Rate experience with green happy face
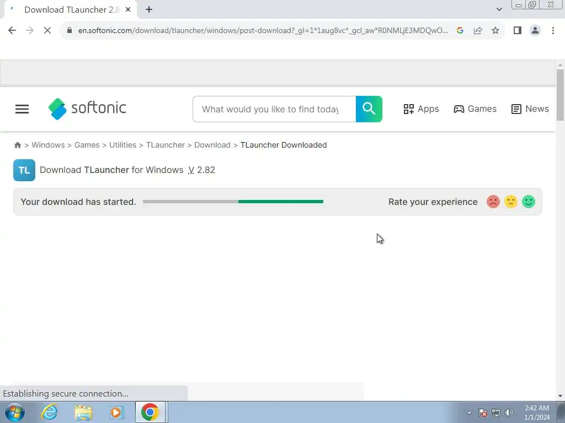Screen dimensions: 565x423 click(528, 202)
